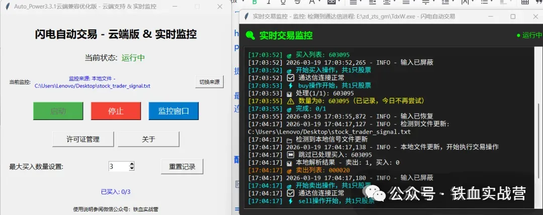Open the blue 监控窗口 button
543x215 pixels.
click(173, 111)
